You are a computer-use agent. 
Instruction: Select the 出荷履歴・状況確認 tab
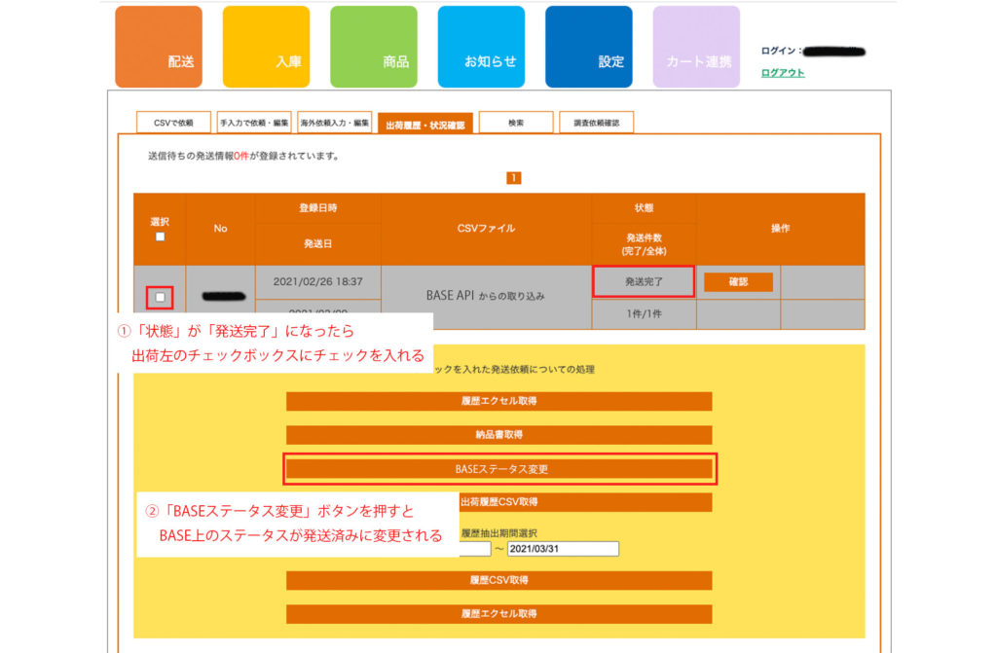pyautogui.click(x=425, y=124)
